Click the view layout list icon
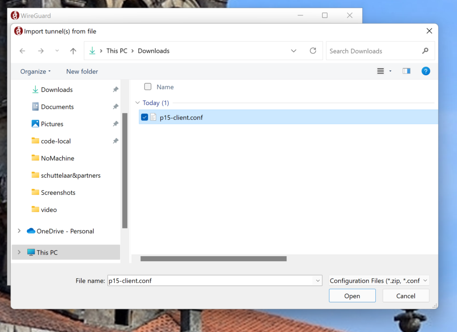457x332 pixels. coord(380,71)
